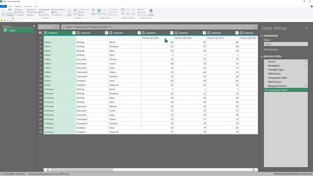Confirm formula with the checkmark icon

click(49, 27)
